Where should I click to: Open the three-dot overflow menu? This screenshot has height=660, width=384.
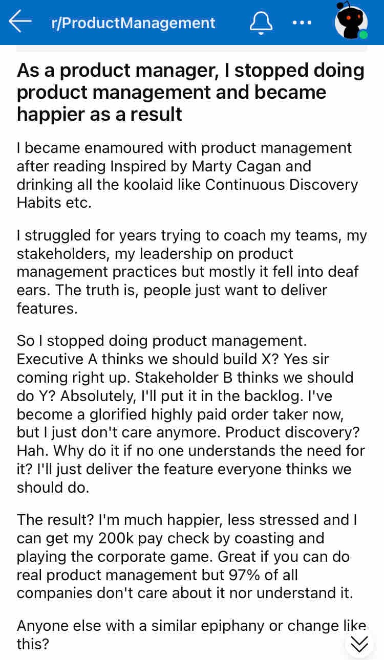point(302,23)
